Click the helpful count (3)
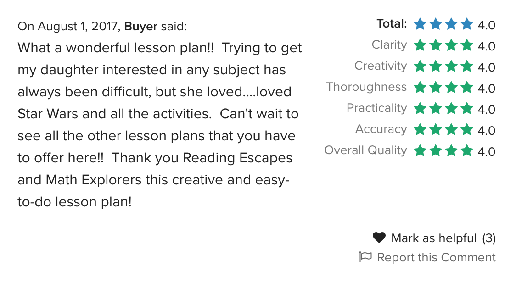Screen dimensions: 516x288 489,238
